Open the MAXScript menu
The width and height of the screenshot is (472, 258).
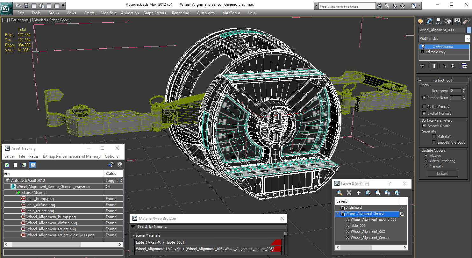pyautogui.click(x=231, y=13)
